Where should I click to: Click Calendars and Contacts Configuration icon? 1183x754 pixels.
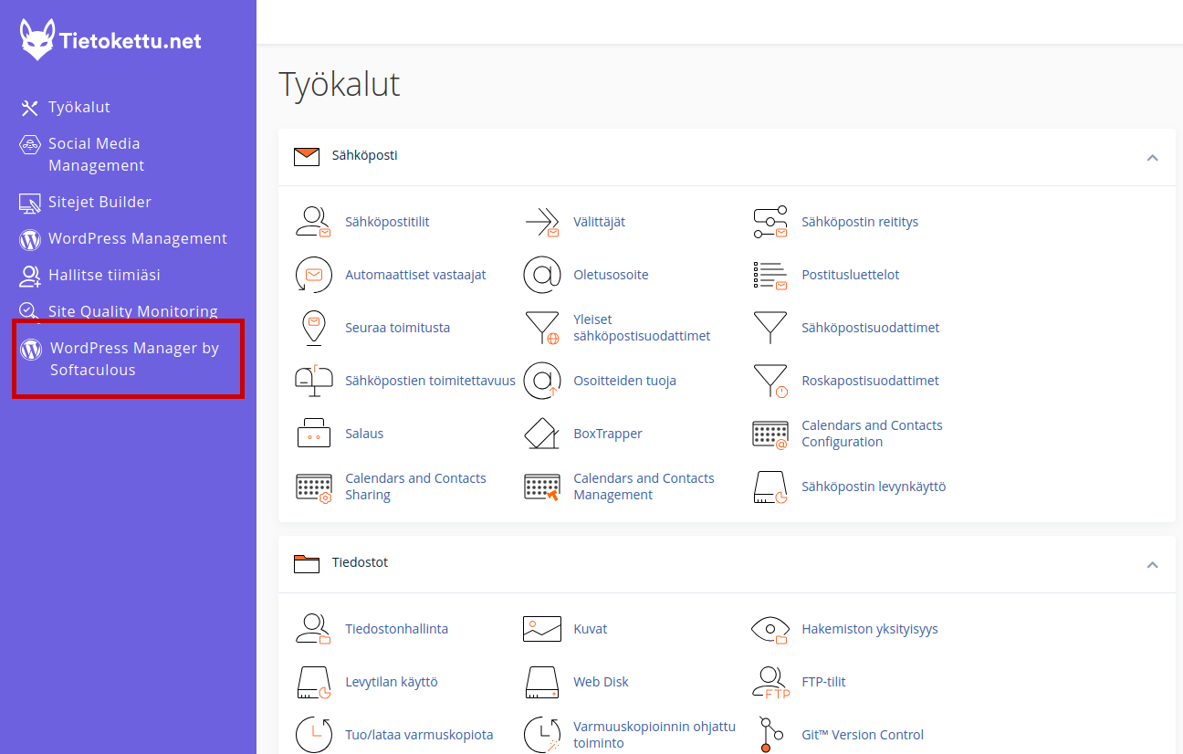[769, 434]
